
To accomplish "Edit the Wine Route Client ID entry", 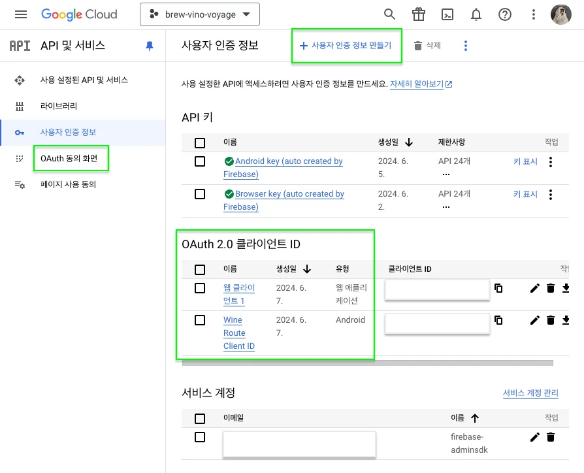I will tap(535, 320).
